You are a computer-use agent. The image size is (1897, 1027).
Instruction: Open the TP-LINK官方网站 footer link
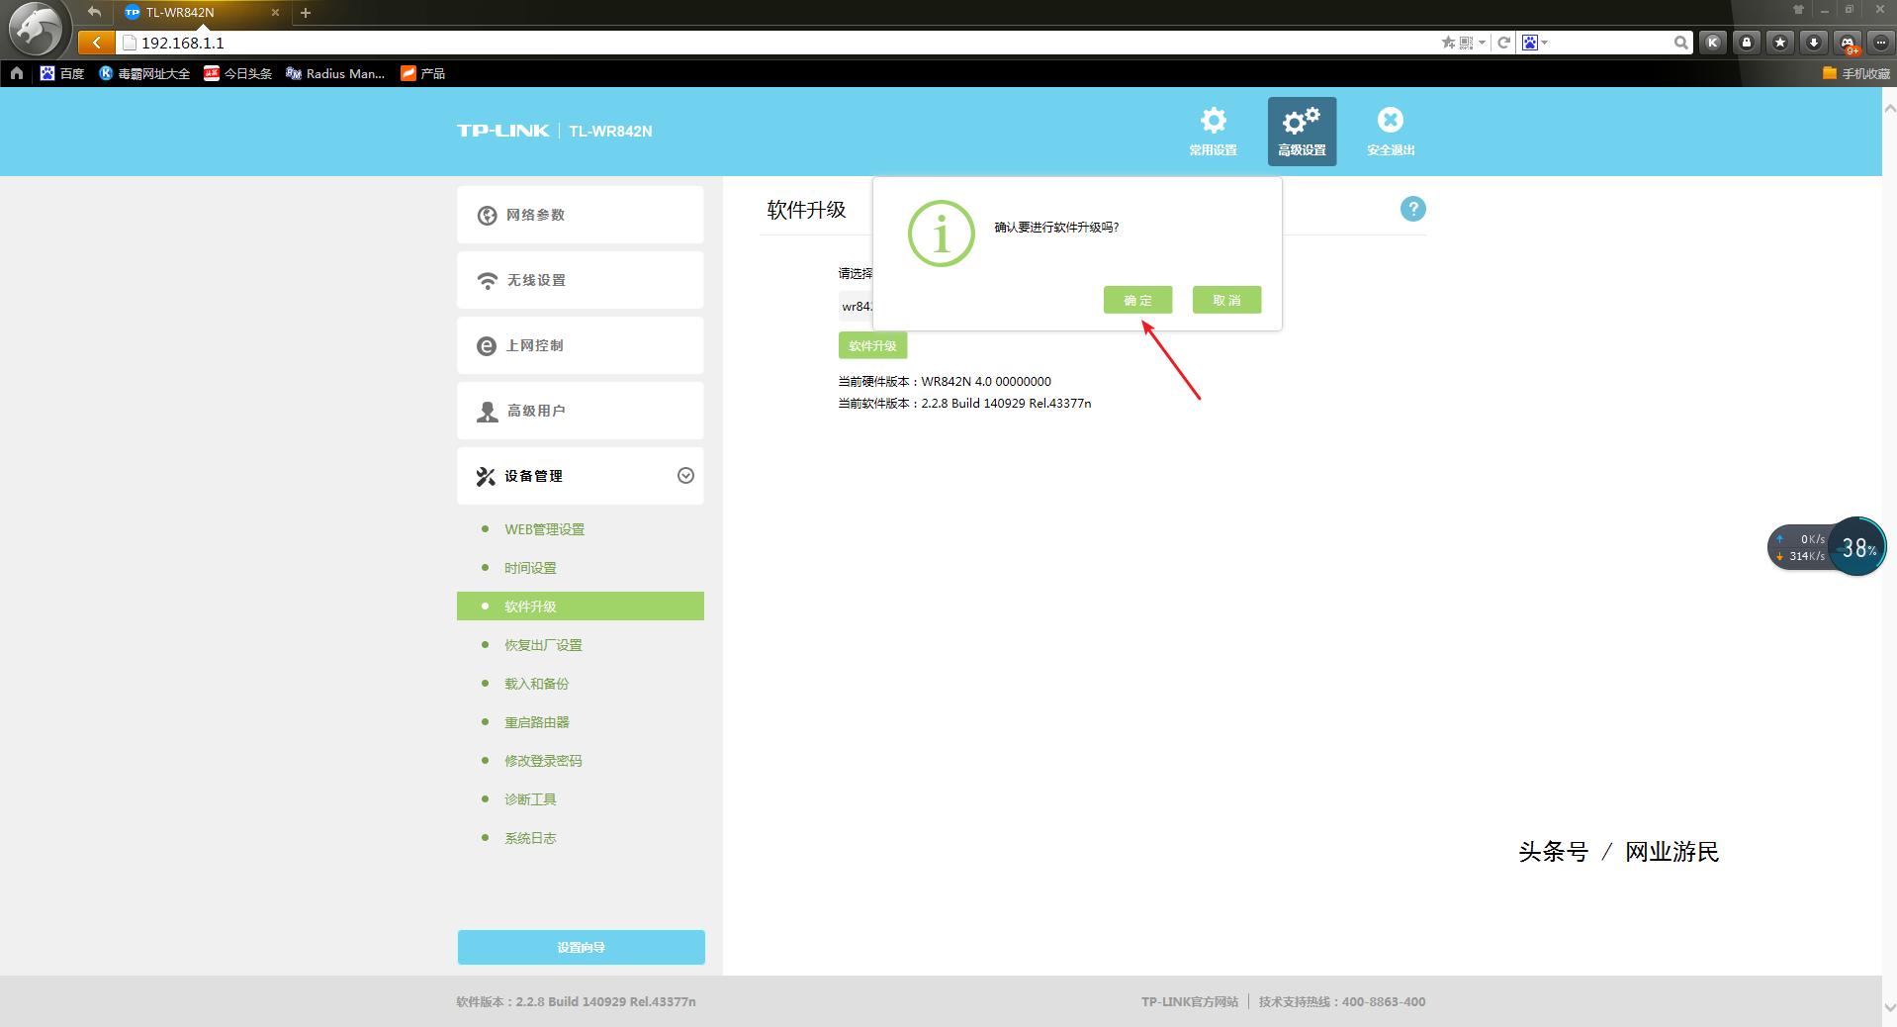(1190, 1001)
